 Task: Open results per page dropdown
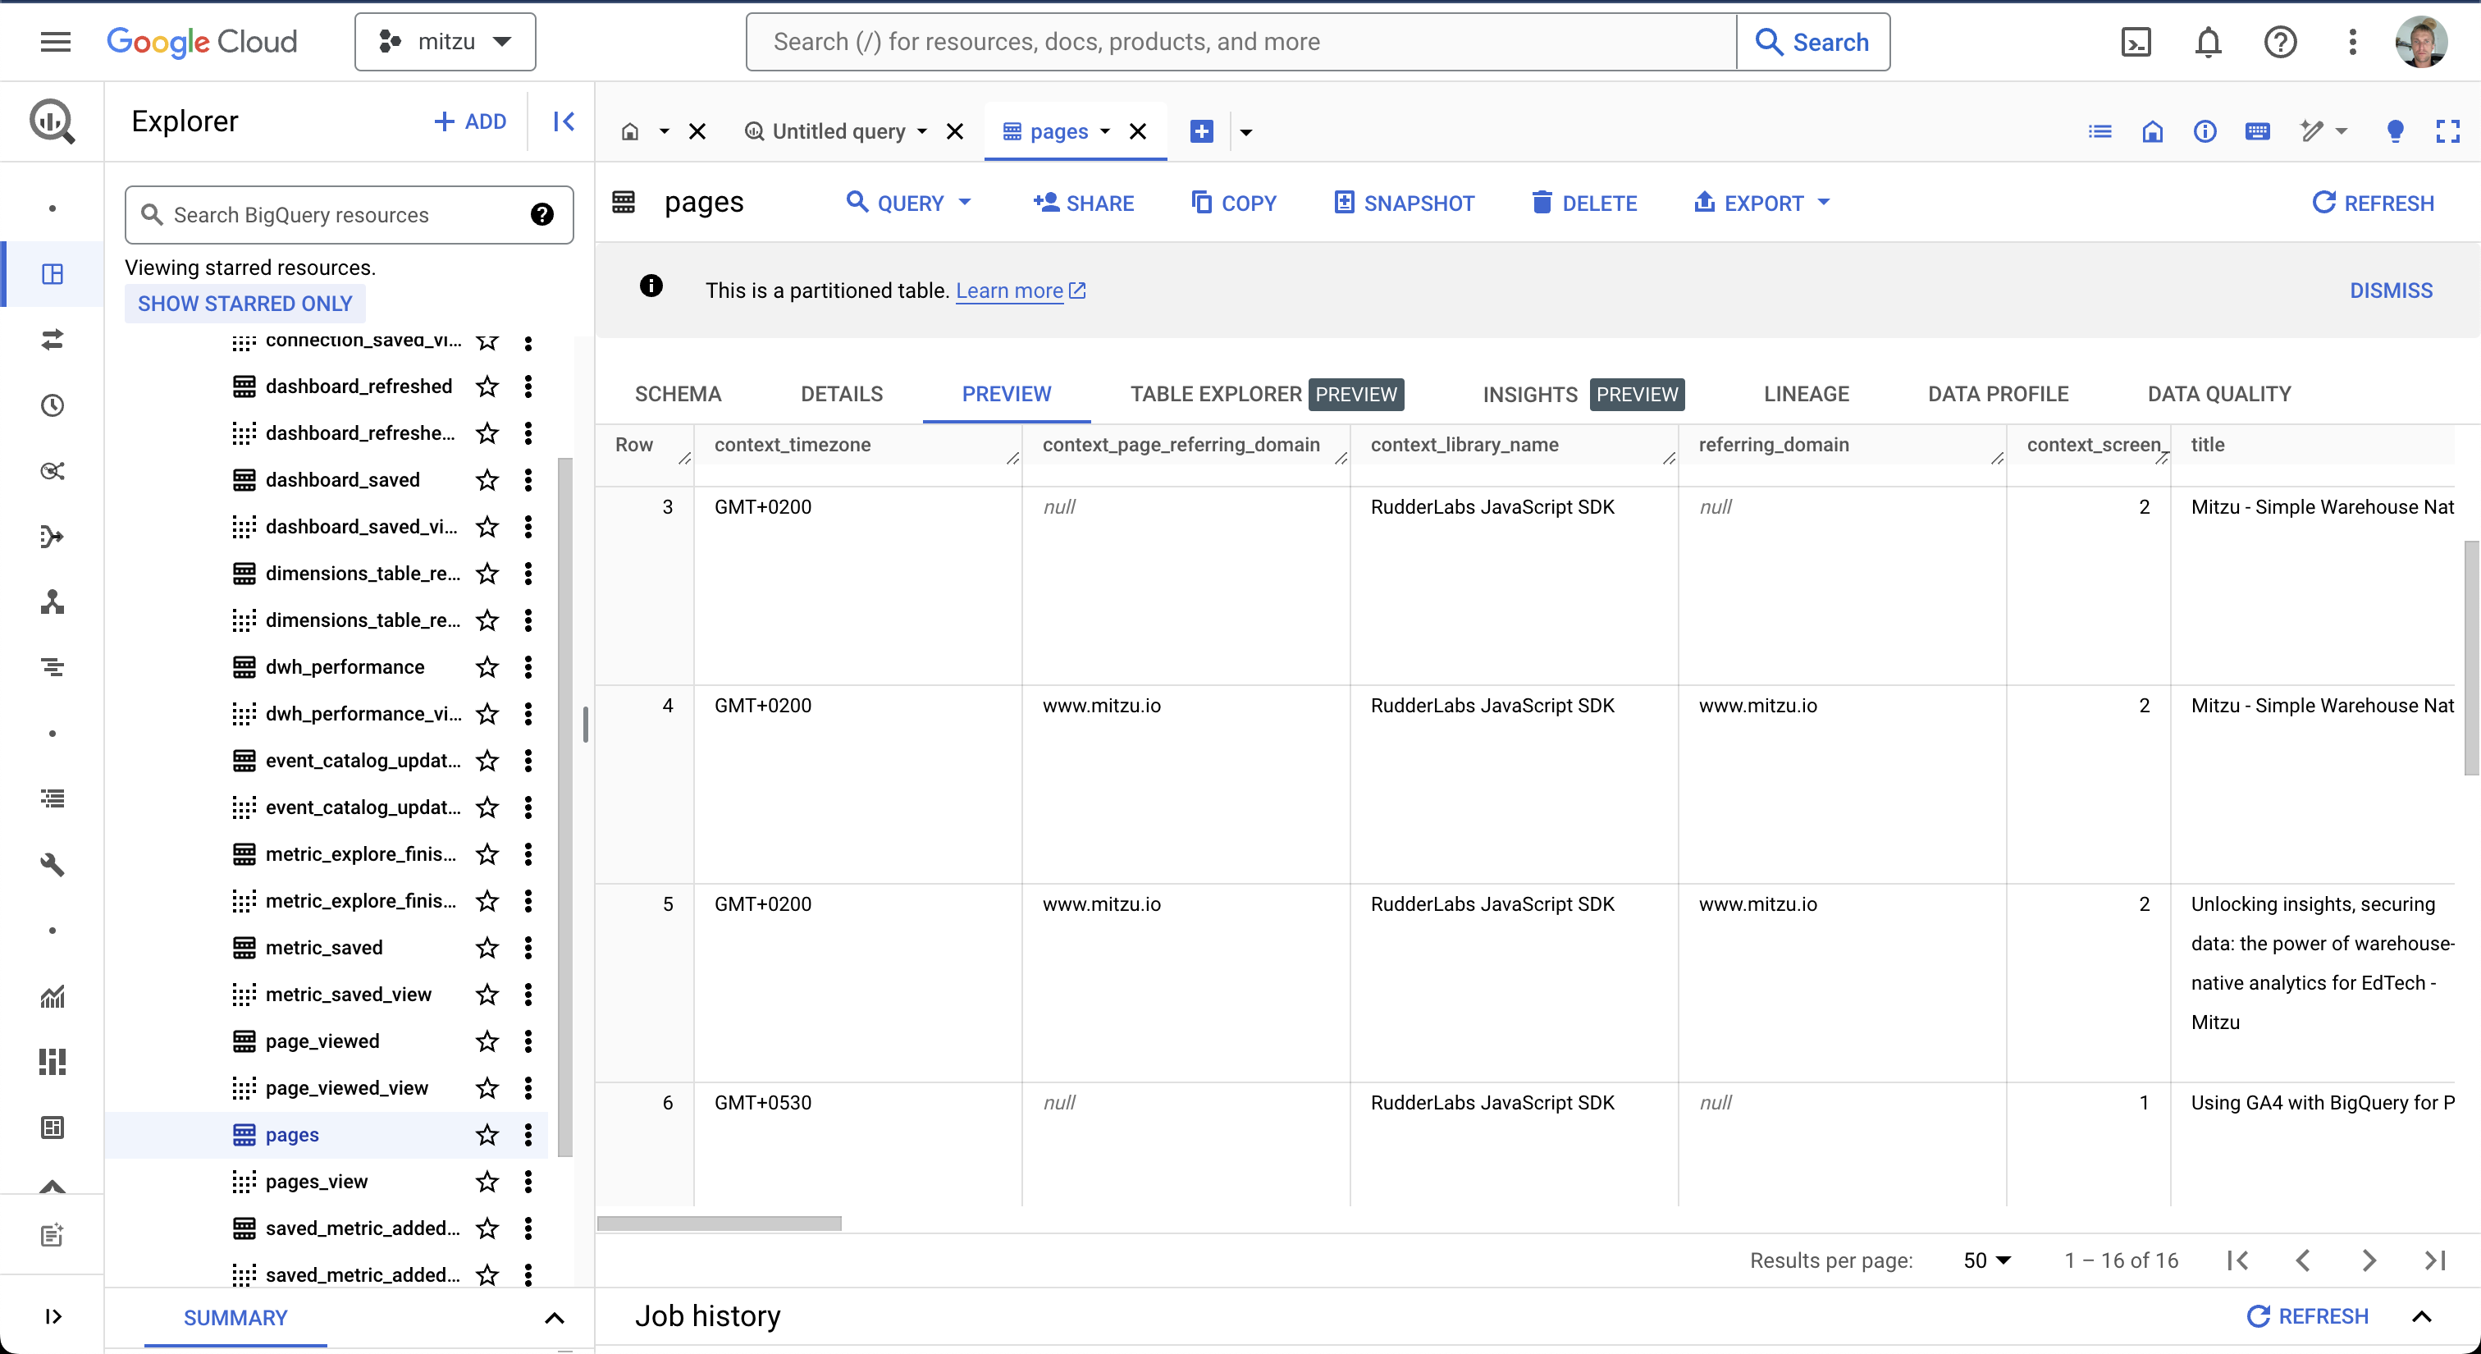[x=1987, y=1260]
